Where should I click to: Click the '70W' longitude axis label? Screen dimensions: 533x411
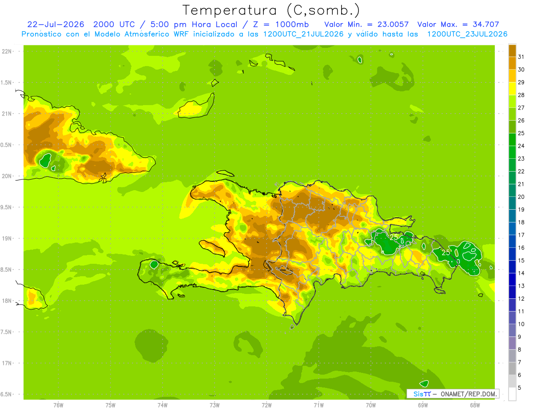pyautogui.click(x=371, y=405)
